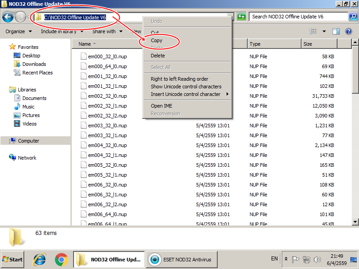The height and width of the screenshot is (269, 359).
Task: Expand Insert Unicode control character submenu
Action: coord(187,94)
